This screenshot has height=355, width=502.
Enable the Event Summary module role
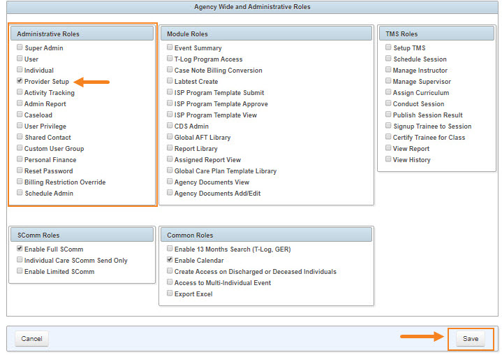click(170, 48)
